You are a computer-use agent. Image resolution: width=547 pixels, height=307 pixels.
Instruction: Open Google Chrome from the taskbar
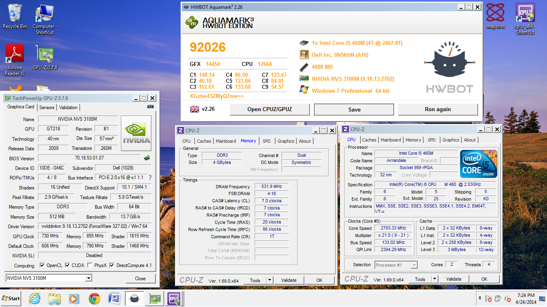pyautogui.click(x=94, y=298)
